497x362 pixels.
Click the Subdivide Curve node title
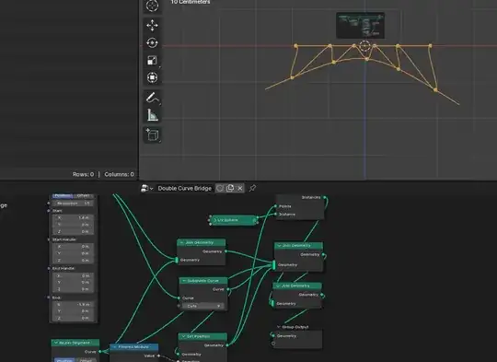point(202,281)
